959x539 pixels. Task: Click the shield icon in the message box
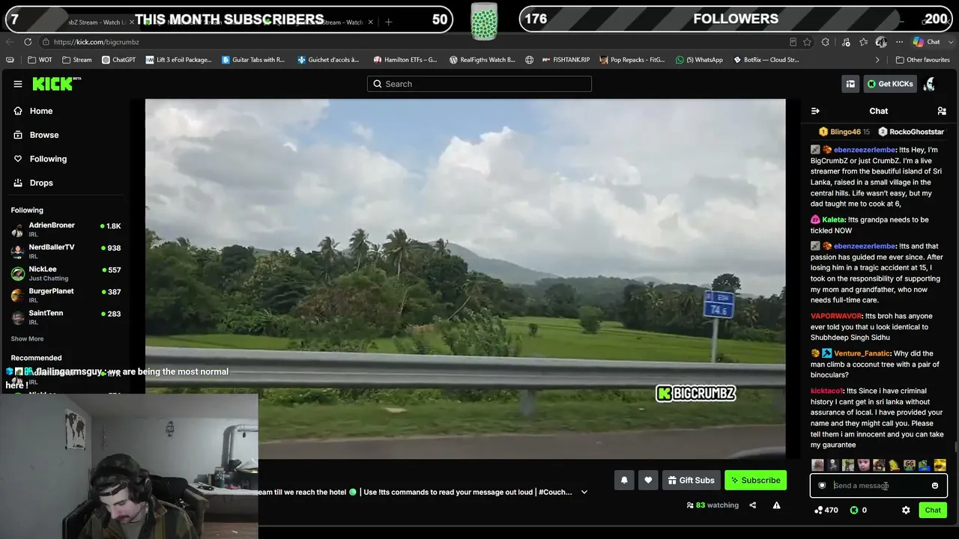822,486
